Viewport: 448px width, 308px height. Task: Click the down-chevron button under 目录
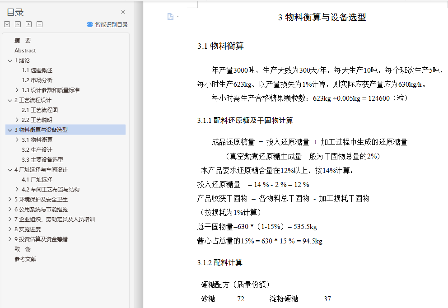click(x=7, y=24)
